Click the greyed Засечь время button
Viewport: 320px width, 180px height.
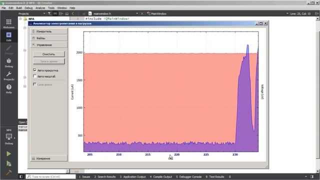click(x=49, y=61)
